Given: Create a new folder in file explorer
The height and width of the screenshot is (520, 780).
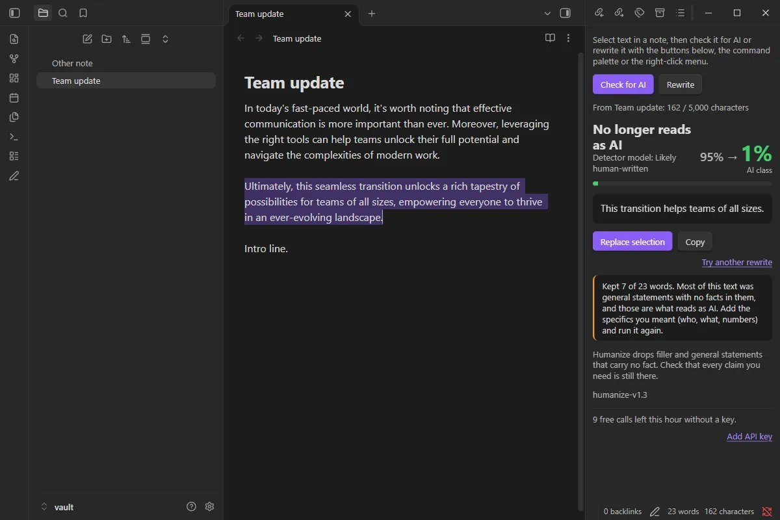Looking at the screenshot, I should [107, 39].
